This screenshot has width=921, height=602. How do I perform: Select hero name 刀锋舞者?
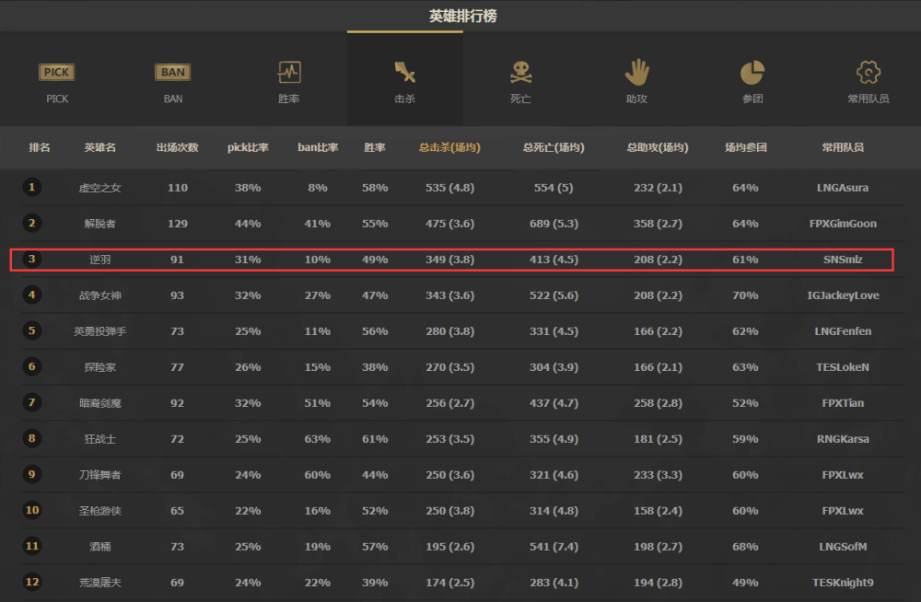coord(99,475)
